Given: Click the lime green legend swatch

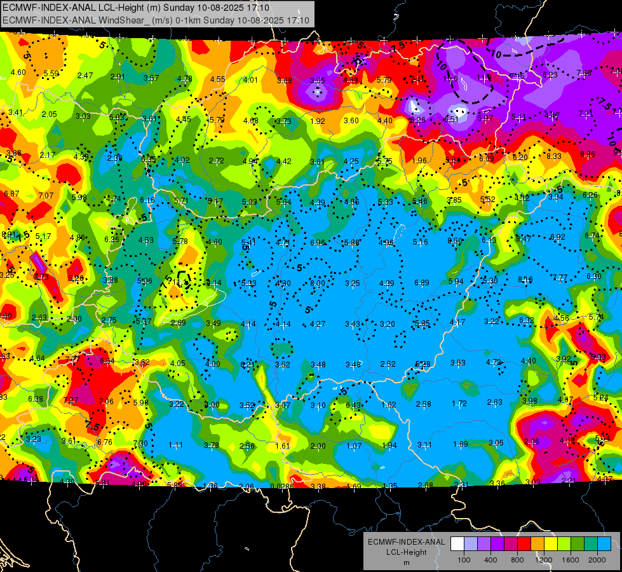Looking at the screenshot, I should tap(564, 544).
